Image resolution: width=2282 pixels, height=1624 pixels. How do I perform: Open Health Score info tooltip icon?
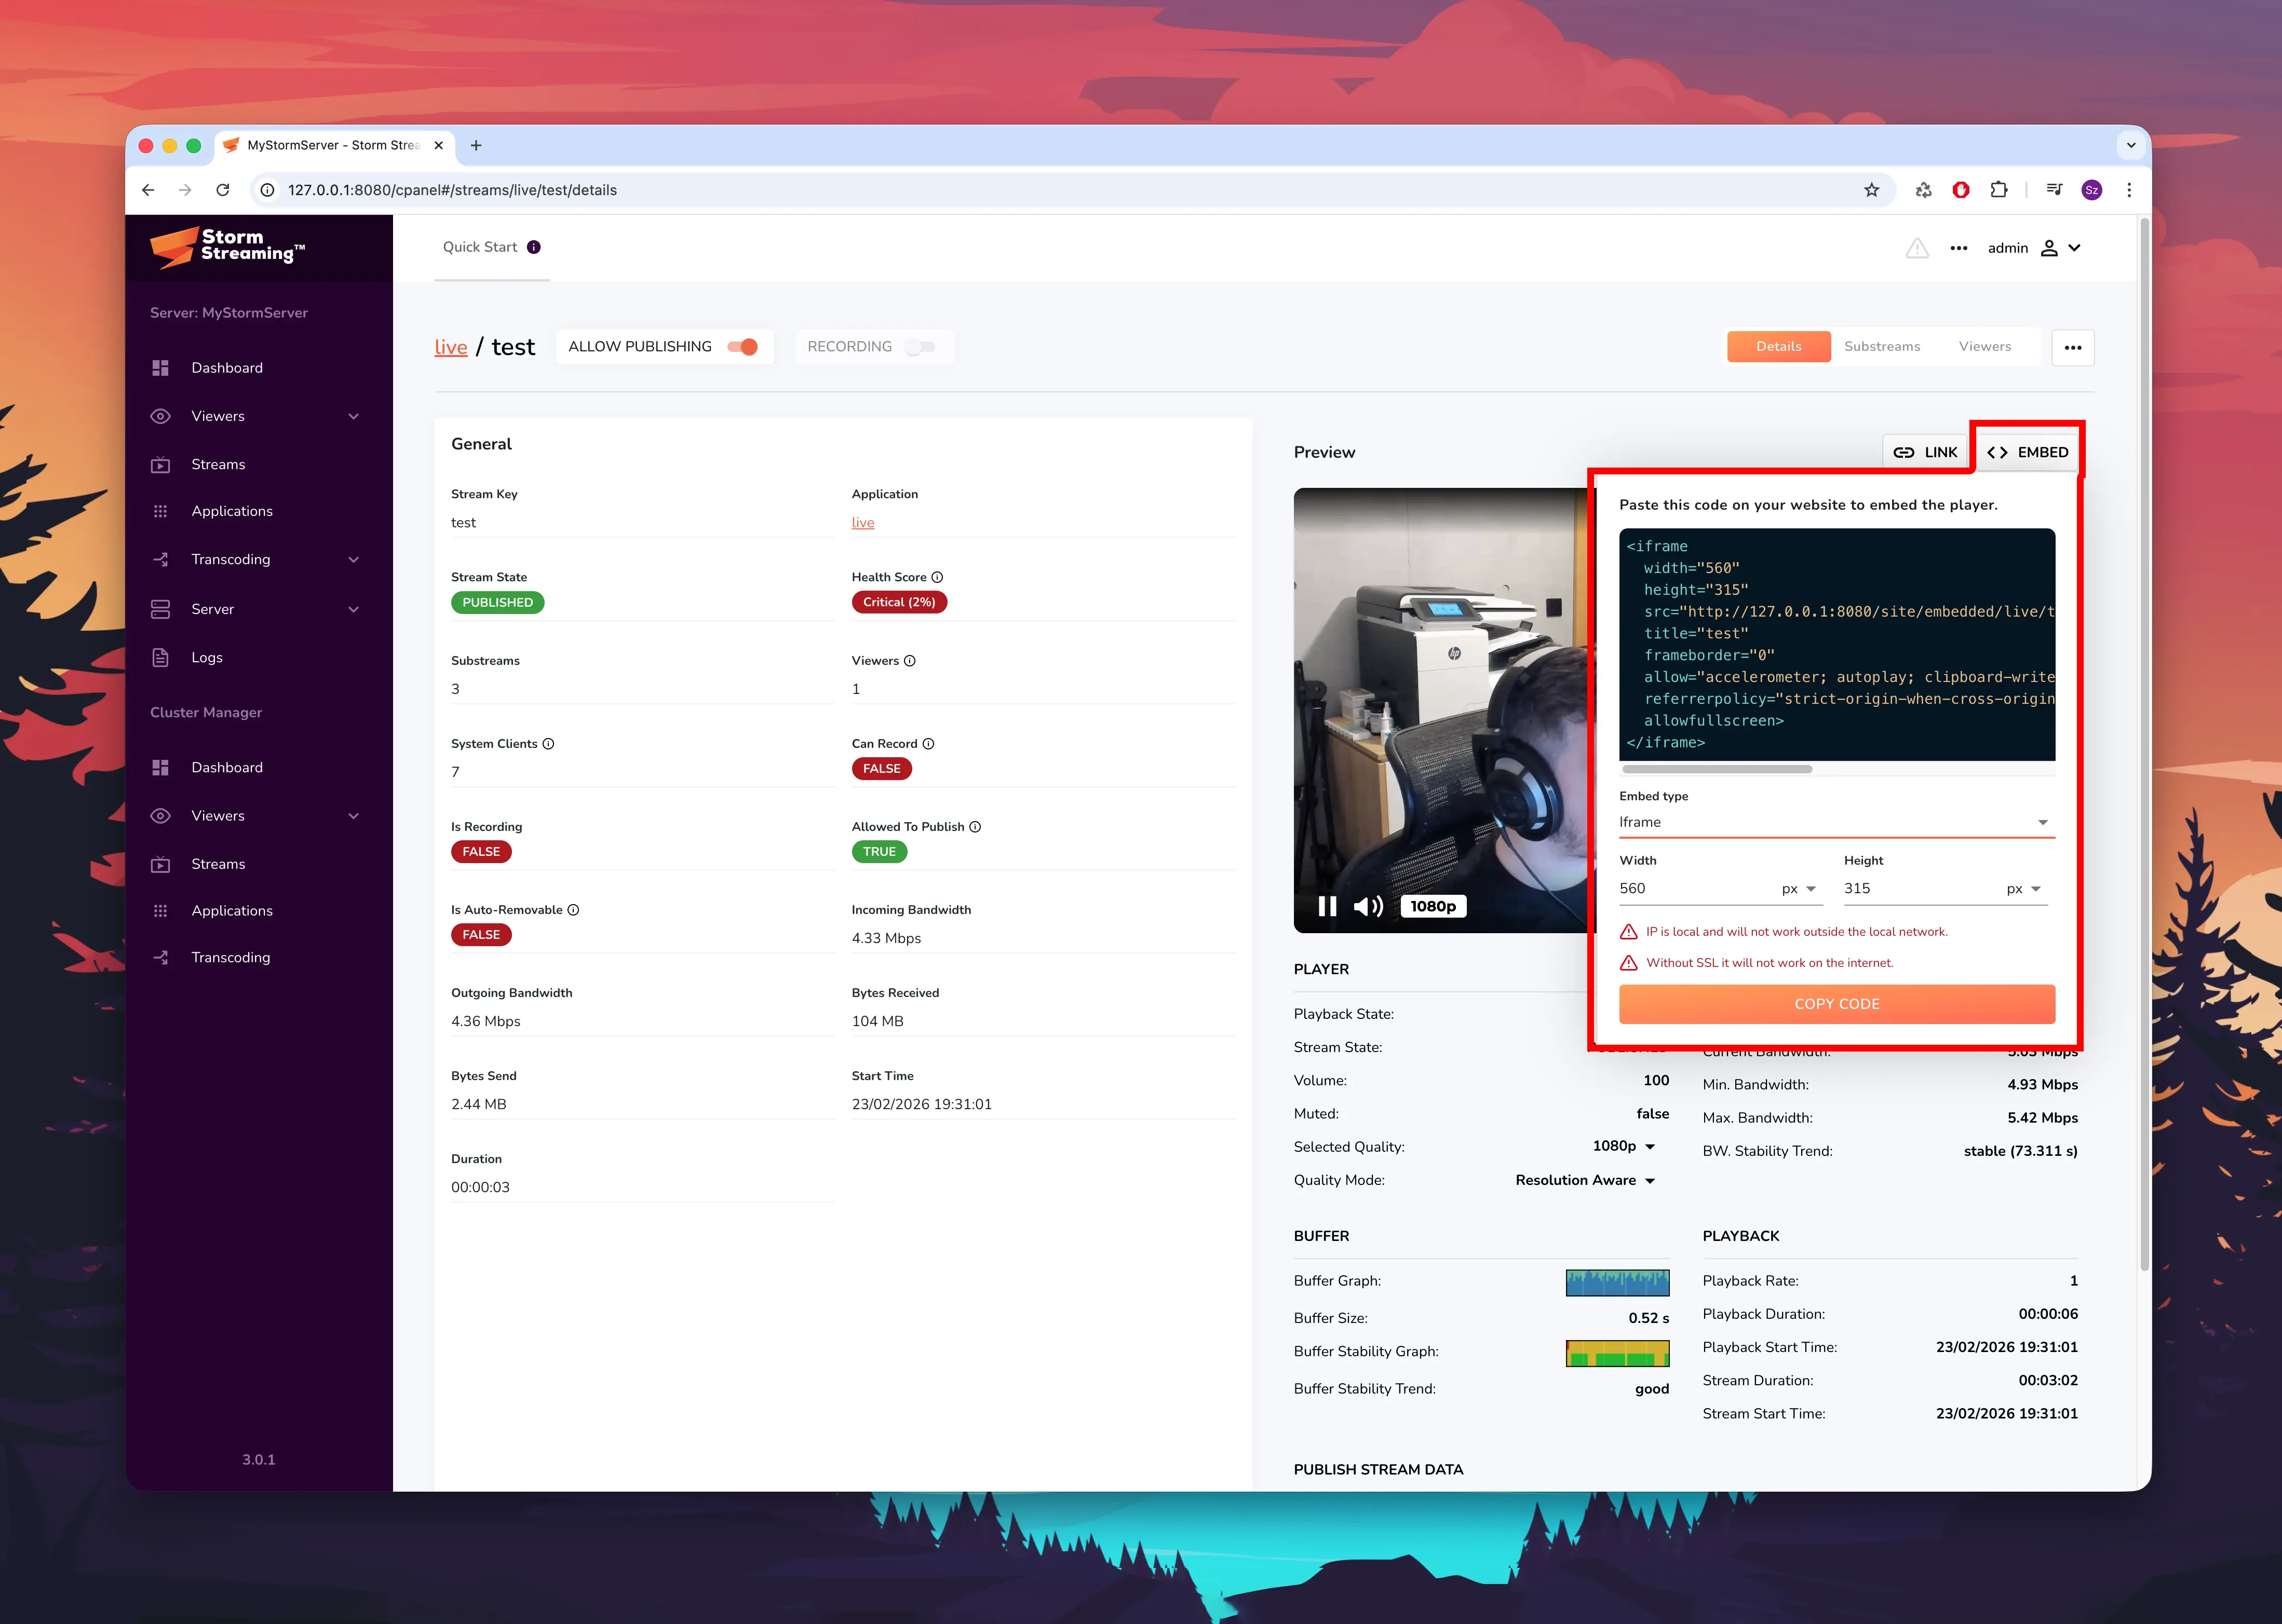(x=937, y=577)
